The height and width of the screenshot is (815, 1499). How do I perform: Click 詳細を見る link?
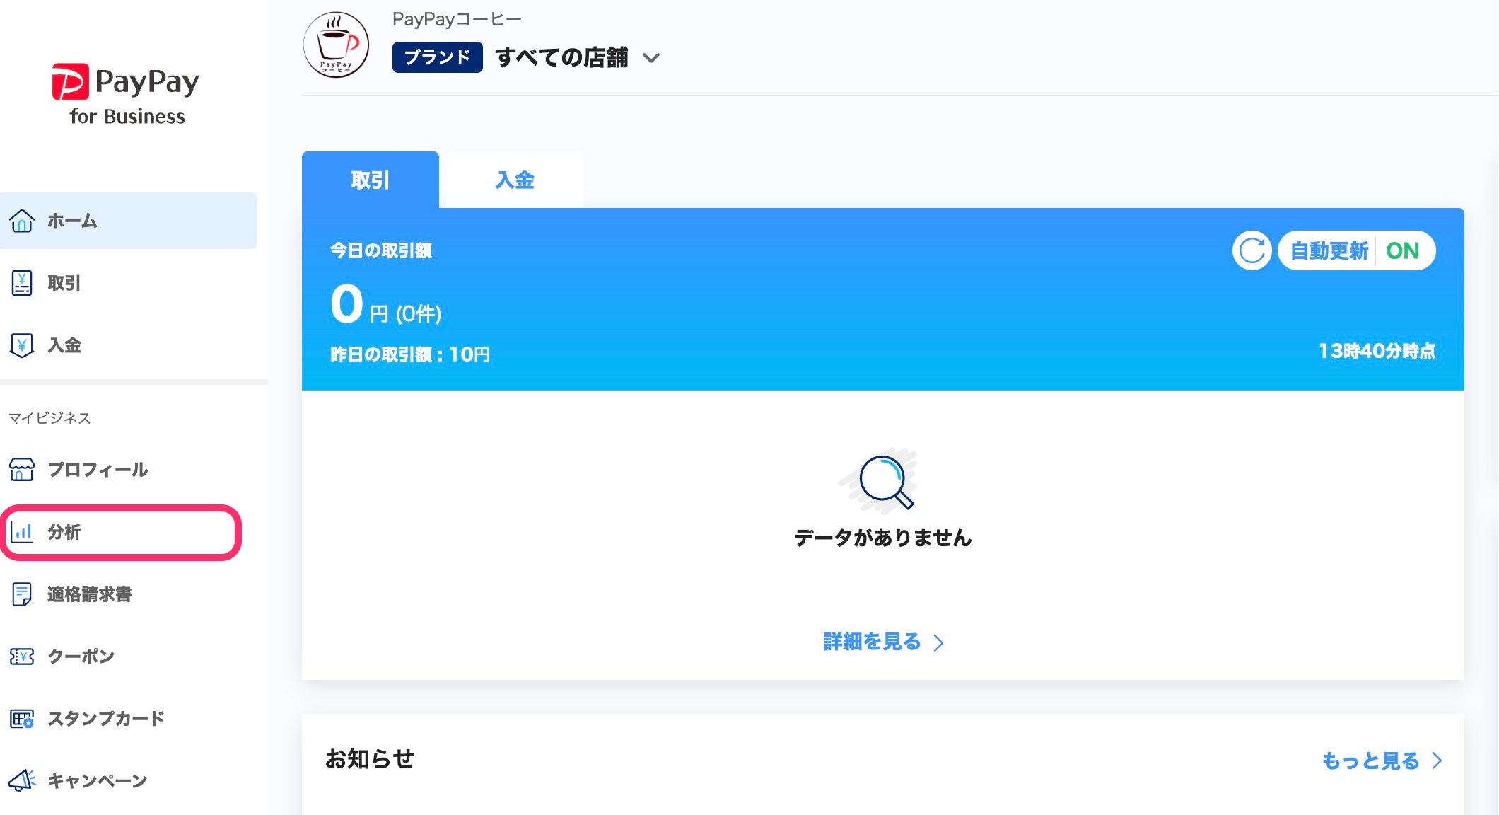click(872, 642)
